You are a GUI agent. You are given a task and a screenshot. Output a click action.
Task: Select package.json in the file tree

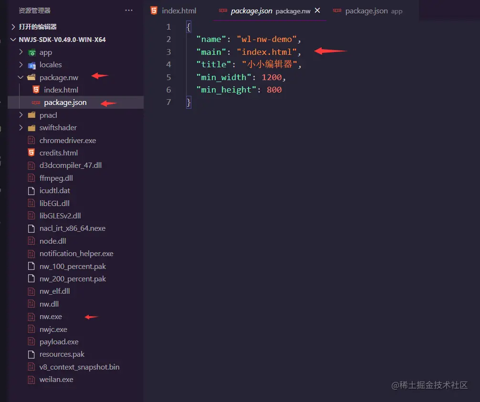(65, 103)
